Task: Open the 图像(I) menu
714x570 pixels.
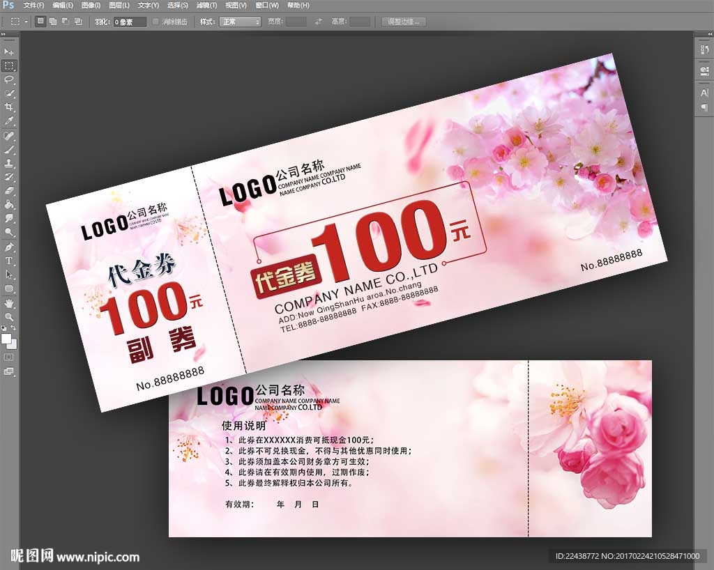Action: tap(91, 6)
